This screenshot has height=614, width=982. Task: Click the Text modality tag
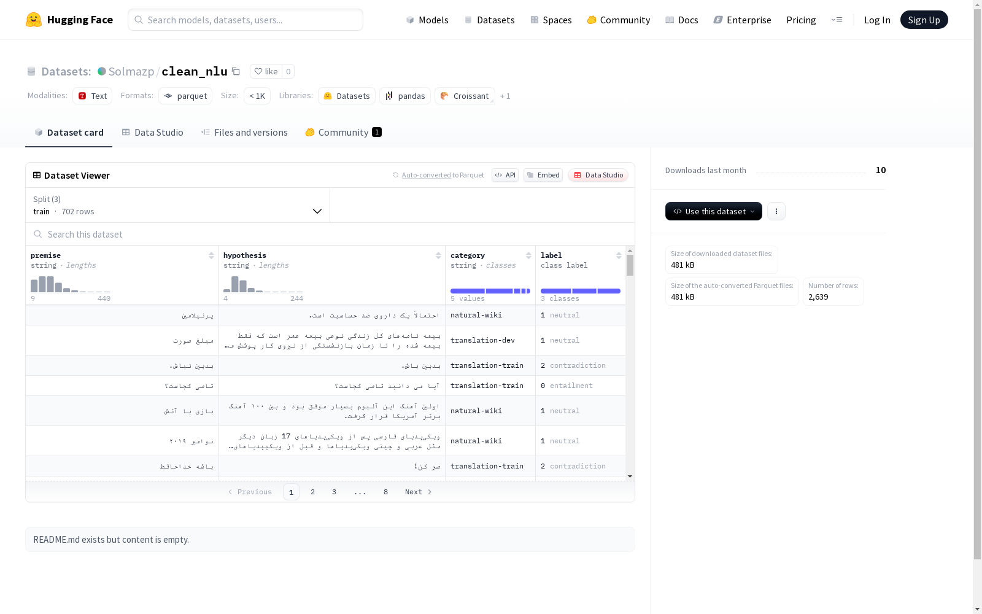point(93,96)
